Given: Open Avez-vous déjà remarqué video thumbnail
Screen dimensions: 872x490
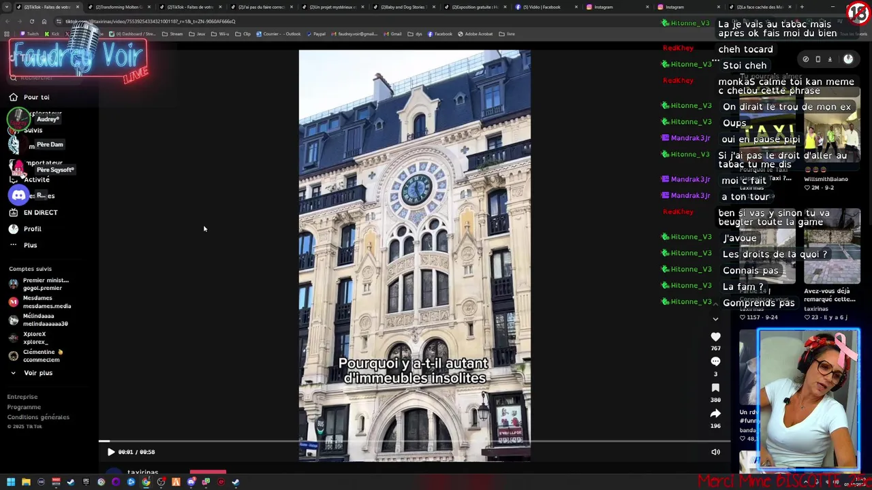Looking at the screenshot, I should [x=831, y=247].
